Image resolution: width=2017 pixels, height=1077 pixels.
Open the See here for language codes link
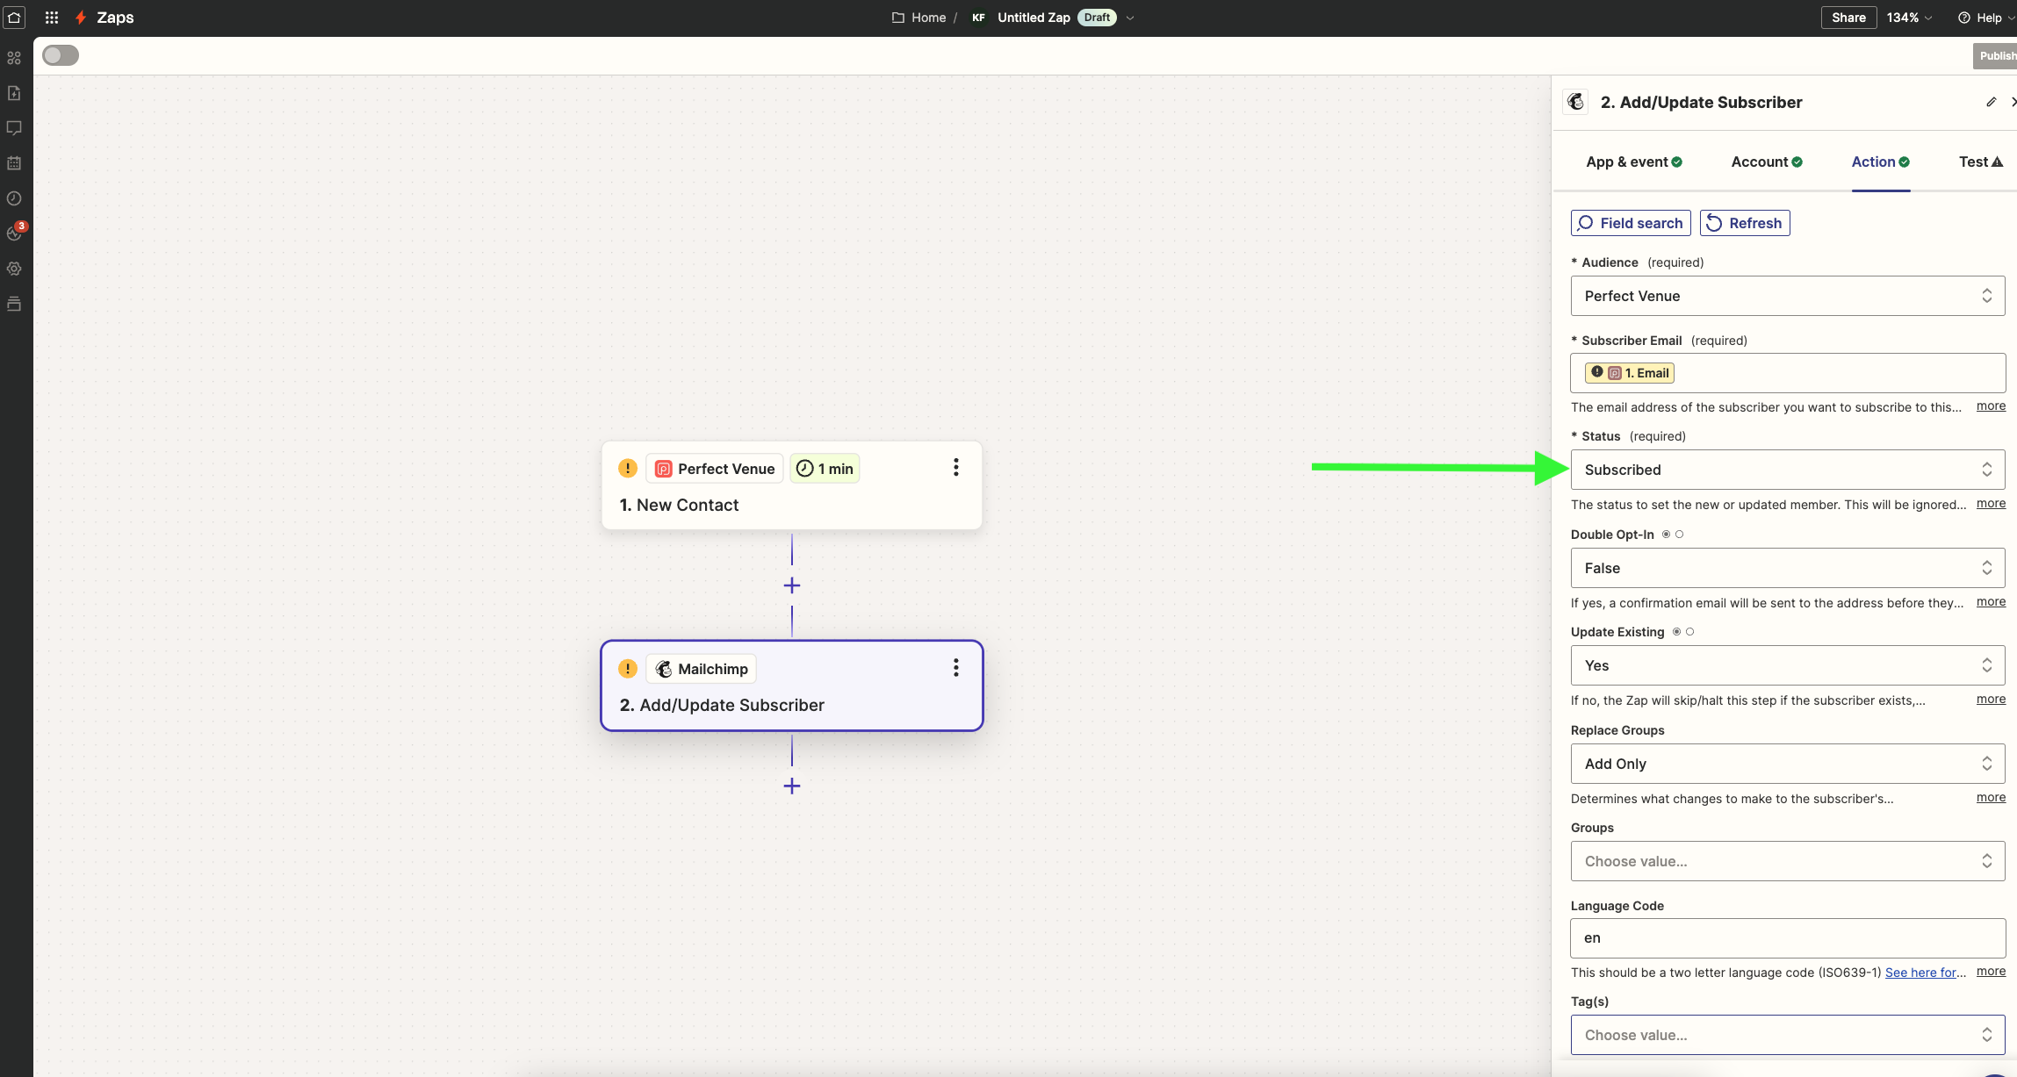(1920, 973)
